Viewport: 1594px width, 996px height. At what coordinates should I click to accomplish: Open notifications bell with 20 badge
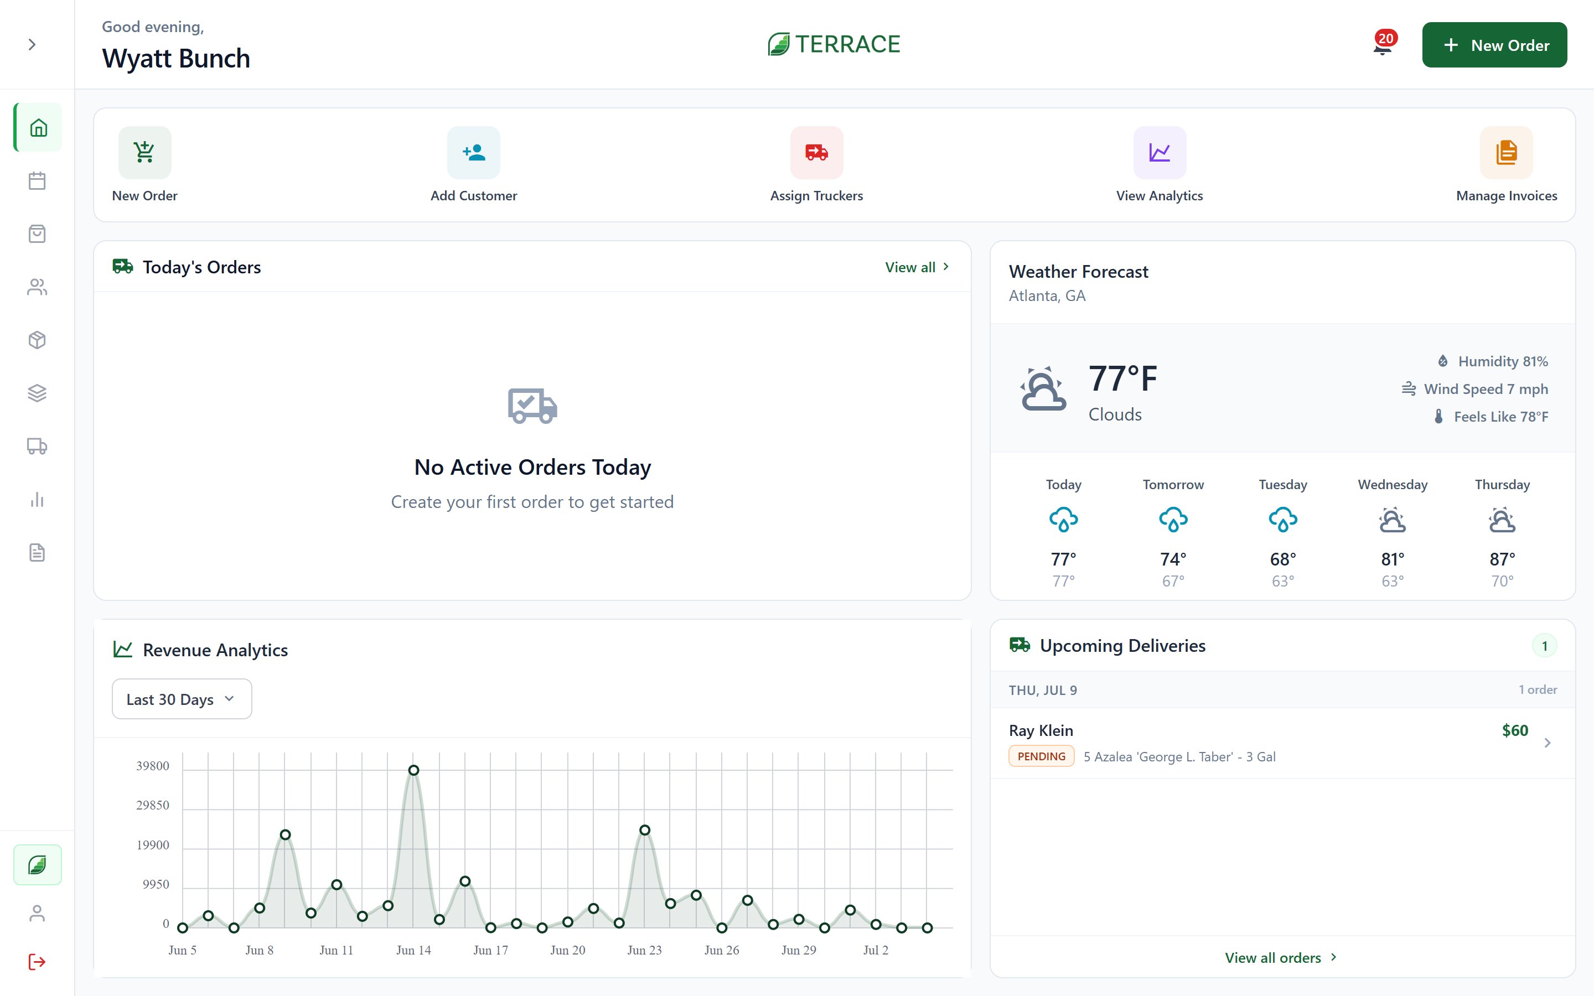click(x=1383, y=45)
